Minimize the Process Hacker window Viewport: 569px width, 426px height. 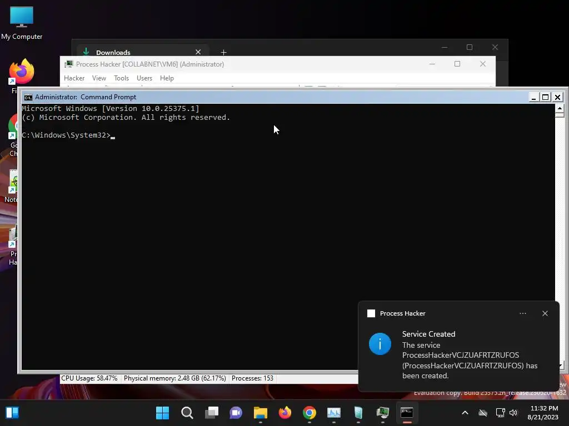[432, 64]
